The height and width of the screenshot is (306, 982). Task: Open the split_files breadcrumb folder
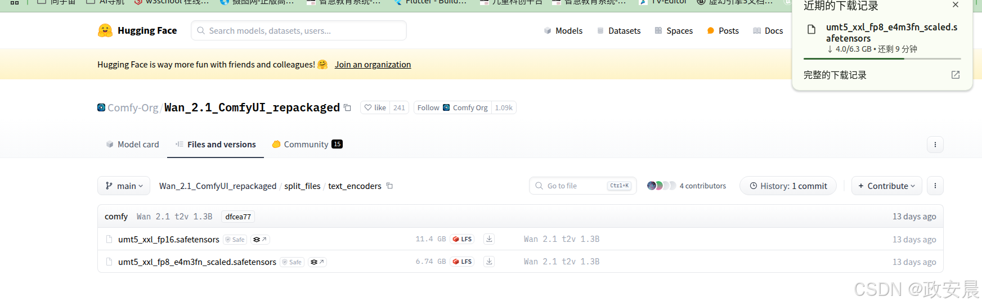302,186
